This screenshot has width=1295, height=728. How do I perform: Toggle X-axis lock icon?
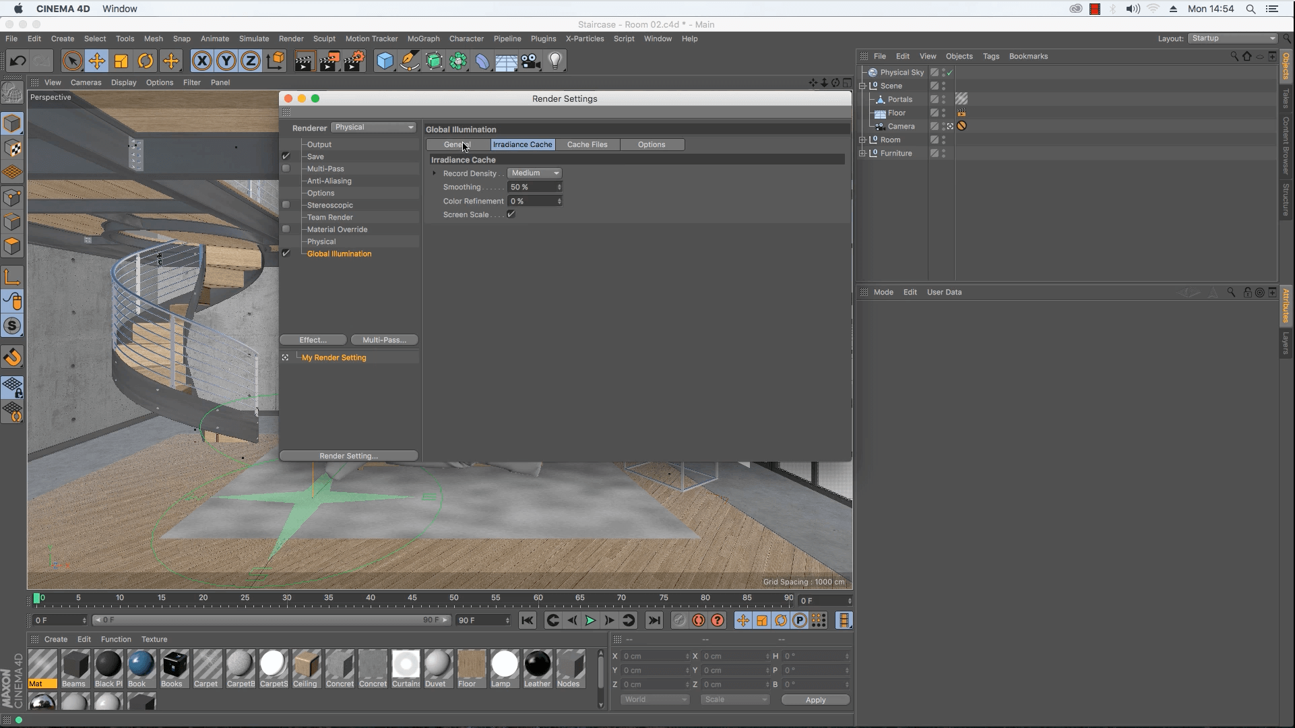tap(201, 61)
